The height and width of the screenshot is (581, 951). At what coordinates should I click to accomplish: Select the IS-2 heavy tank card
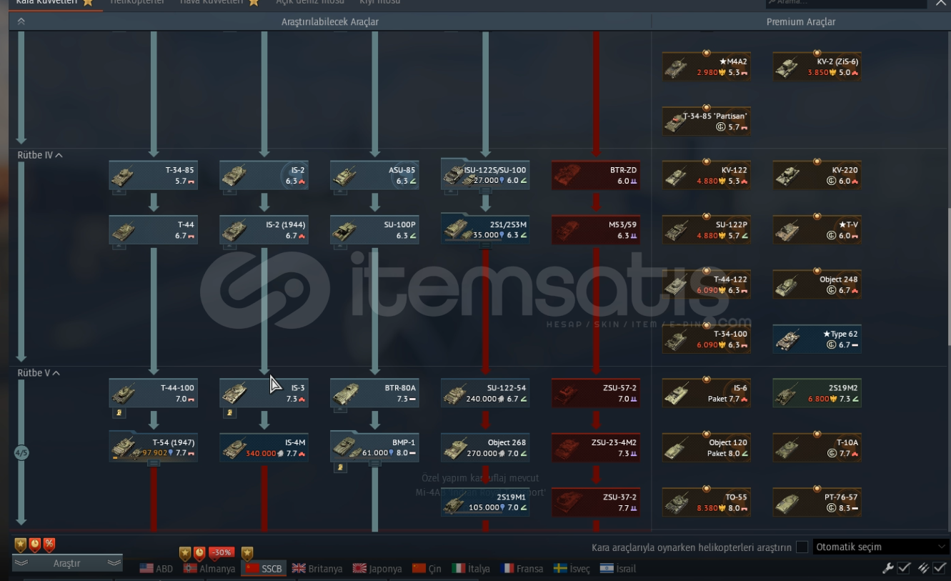tap(264, 175)
